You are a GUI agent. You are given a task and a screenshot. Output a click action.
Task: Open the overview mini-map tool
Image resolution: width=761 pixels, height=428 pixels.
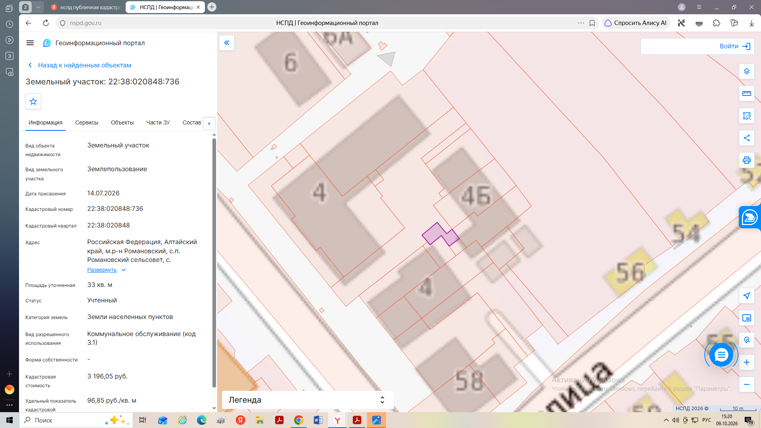(x=747, y=318)
